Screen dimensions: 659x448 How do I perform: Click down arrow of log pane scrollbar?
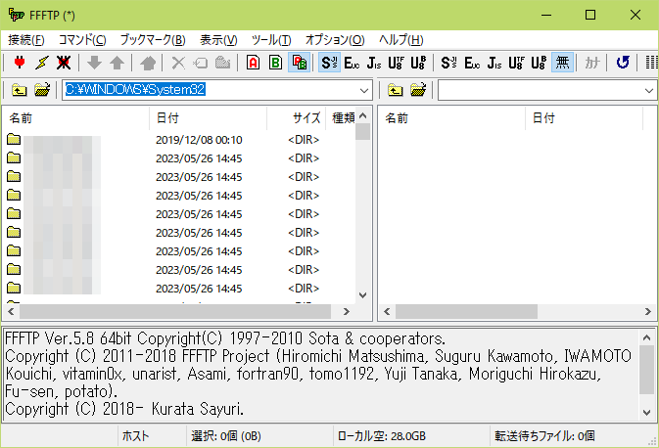pyautogui.click(x=647, y=413)
